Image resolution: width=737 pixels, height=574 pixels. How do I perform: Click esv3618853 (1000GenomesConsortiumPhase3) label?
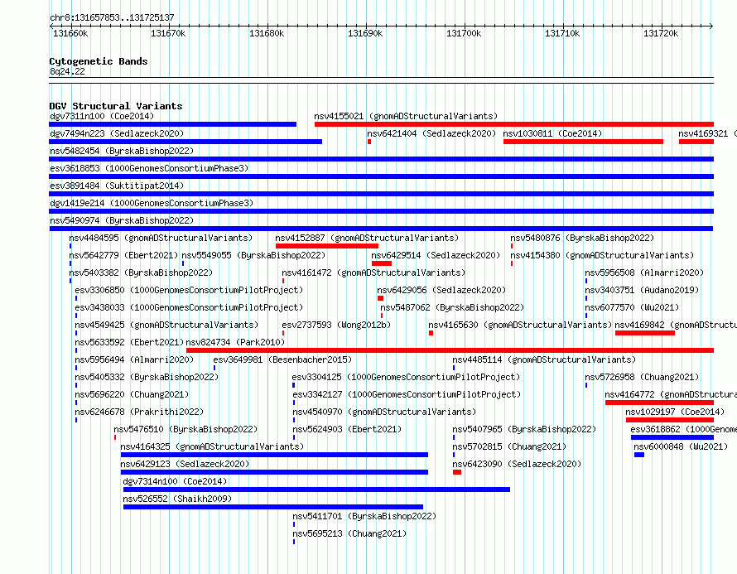pyautogui.click(x=149, y=168)
